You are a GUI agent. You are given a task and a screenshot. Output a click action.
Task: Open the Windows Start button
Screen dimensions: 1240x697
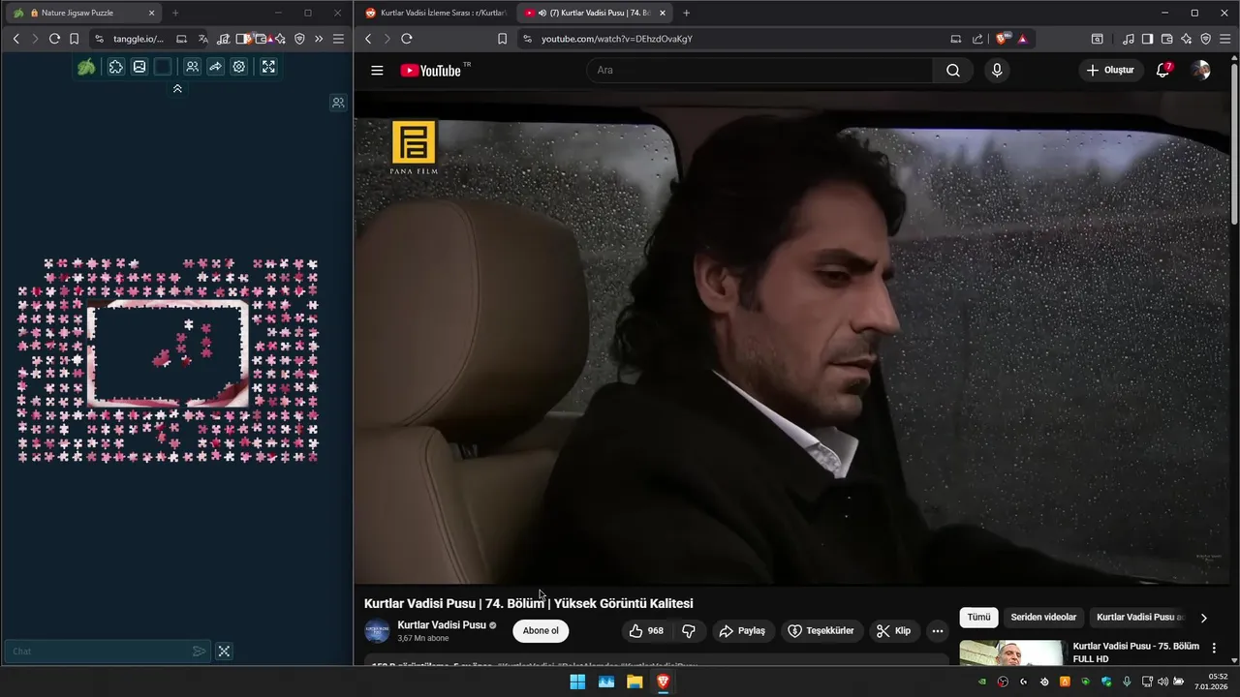(x=577, y=682)
